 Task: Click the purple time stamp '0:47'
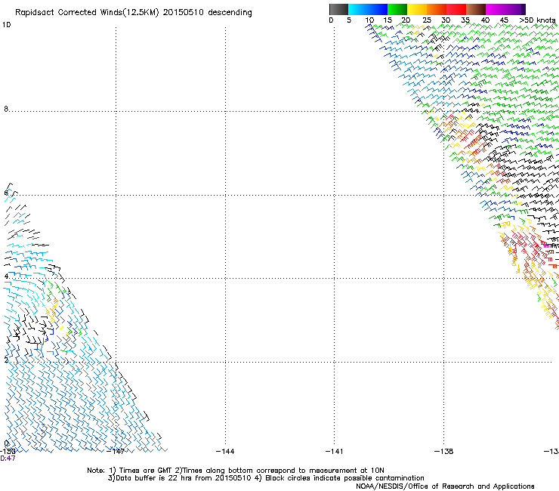pos(8,459)
